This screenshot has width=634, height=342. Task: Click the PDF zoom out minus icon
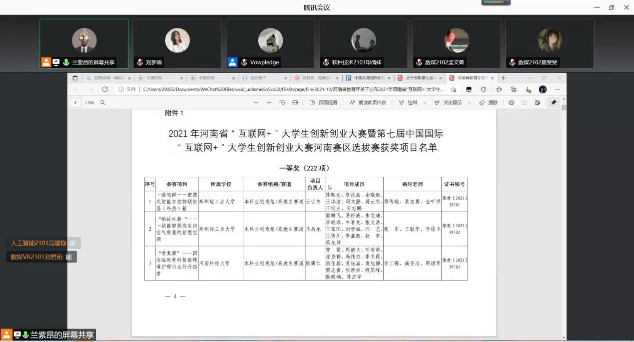pos(256,103)
